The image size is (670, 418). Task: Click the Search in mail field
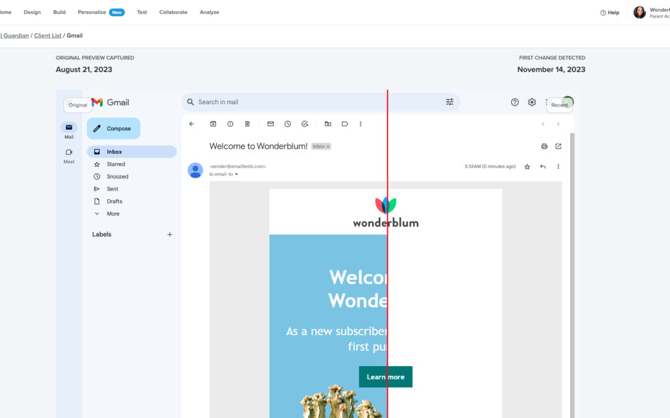(x=321, y=102)
